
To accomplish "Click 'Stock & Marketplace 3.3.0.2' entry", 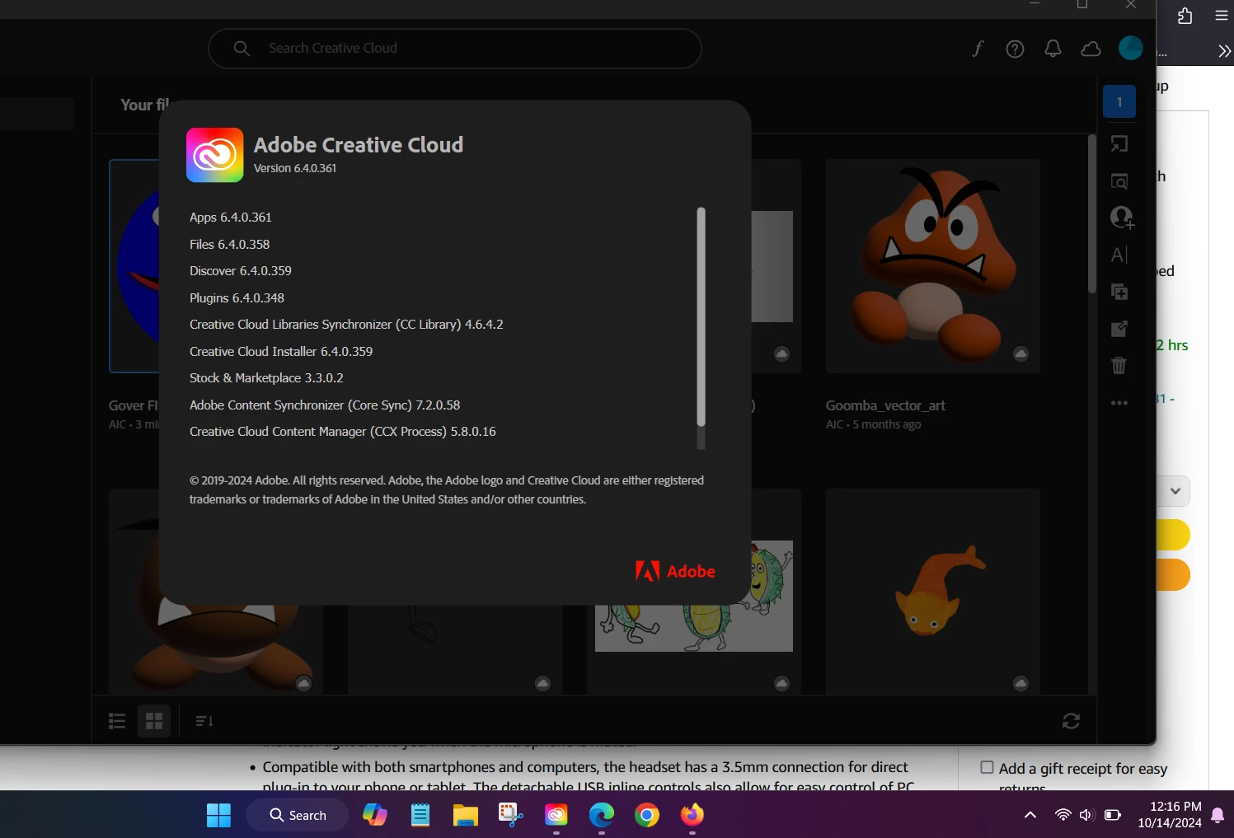I will click(x=266, y=378).
